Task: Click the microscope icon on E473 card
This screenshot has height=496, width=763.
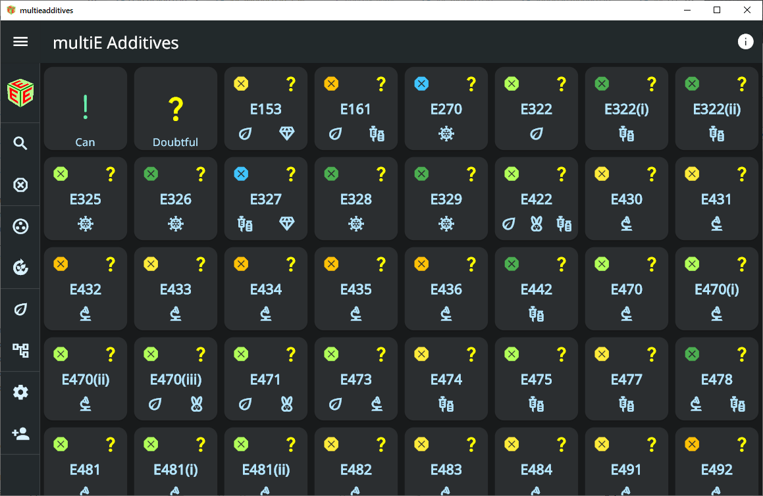Action: [377, 404]
